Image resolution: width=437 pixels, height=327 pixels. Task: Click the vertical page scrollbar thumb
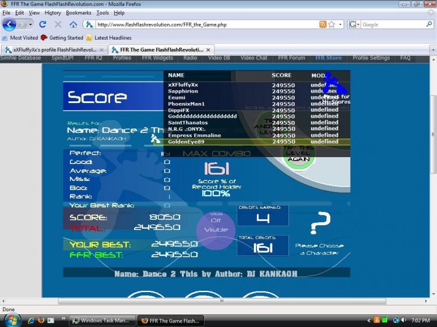[433, 134]
